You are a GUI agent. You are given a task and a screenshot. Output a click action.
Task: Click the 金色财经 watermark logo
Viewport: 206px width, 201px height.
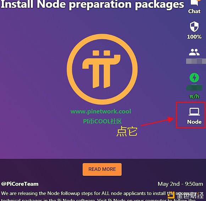[x=185, y=195]
